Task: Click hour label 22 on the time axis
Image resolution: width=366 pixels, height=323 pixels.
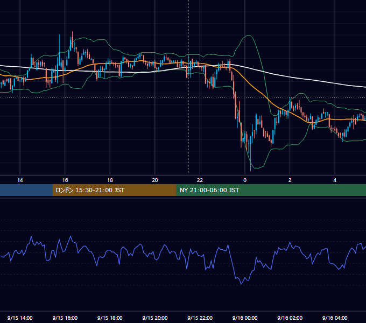Action: coord(200,180)
